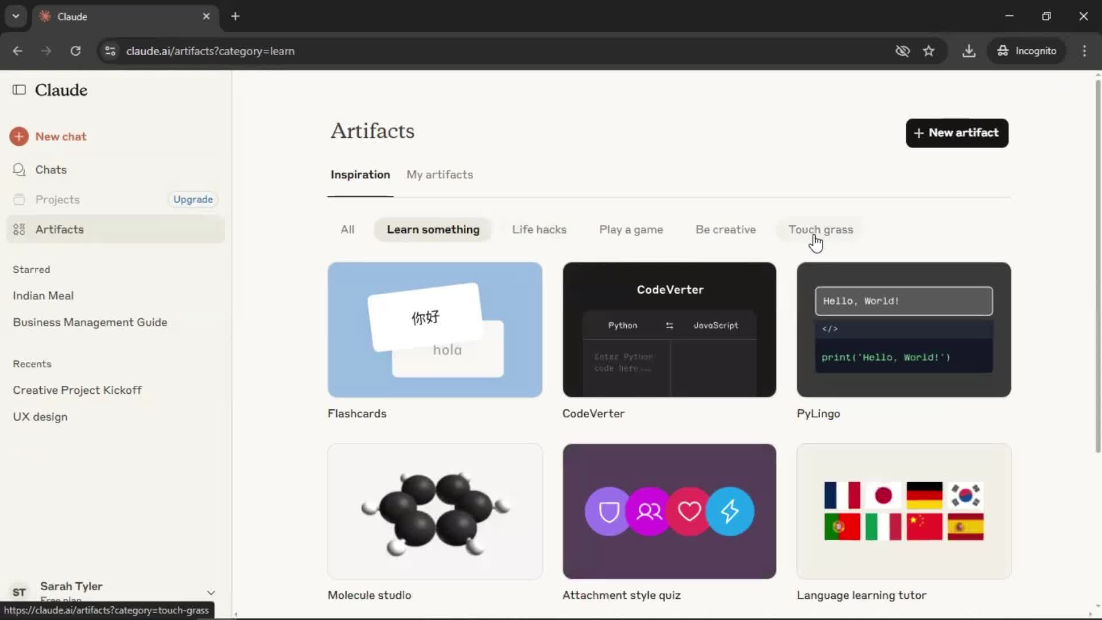Image resolution: width=1102 pixels, height=620 pixels.
Task: Switch to the My artifacts tab
Action: pyautogui.click(x=440, y=175)
